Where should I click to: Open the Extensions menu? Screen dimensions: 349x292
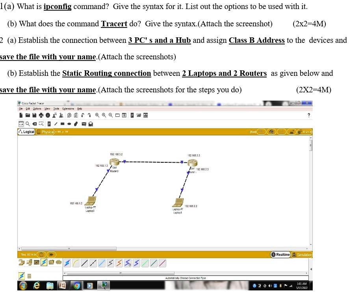point(69,109)
